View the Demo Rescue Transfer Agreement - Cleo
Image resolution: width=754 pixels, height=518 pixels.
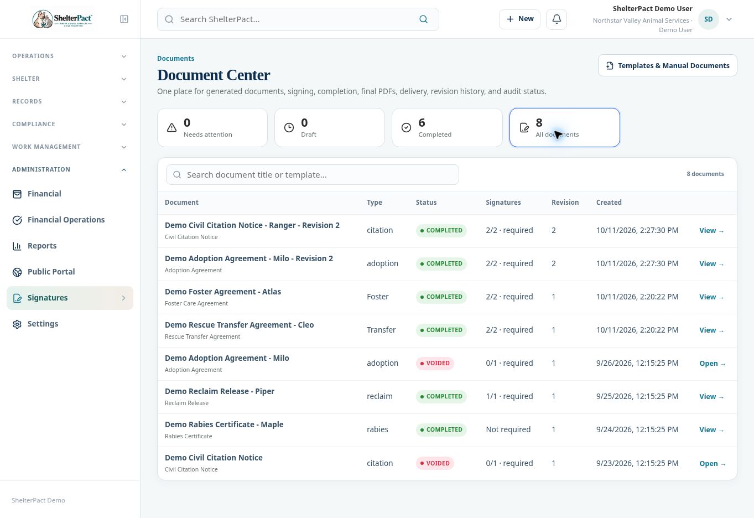click(711, 330)
